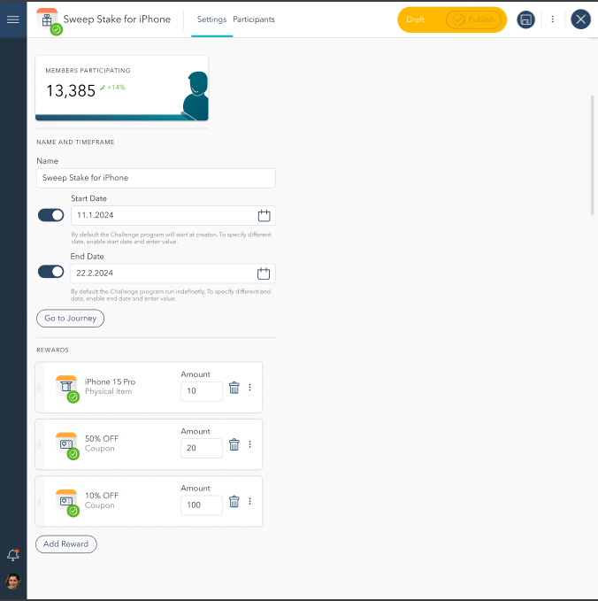The height and width of the screenshot is (601, 598).
Task: Open options for iPhone 15 Pro reward
Action: (x=249, y=388)
